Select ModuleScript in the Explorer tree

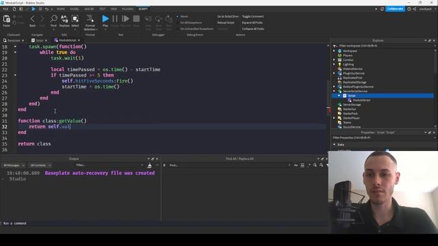[x=361, y=100]
